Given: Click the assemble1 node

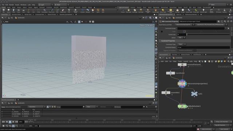Looking at the screenshot, I should coord(166,92).
